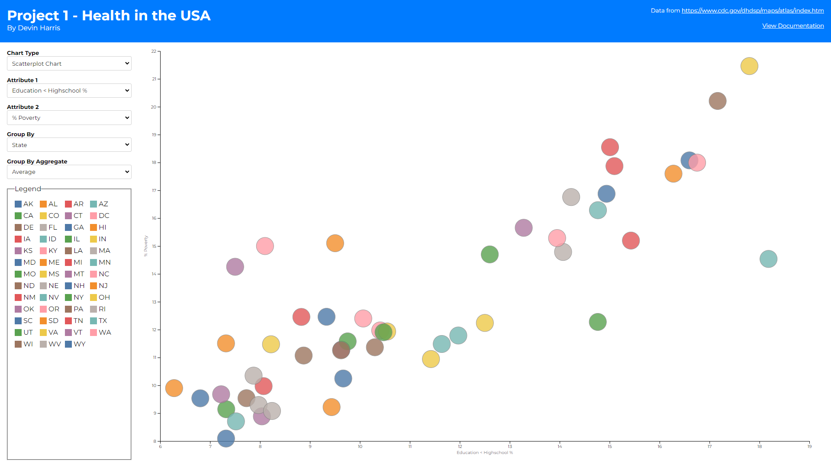Select the leftmost orange scatterplot point
This screenshot has width=831, height=467.
pos(174,388)
